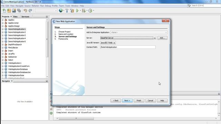This screenshot has width=221, height=124.
Task: Expand the AppDev project node
Action: pyautogui.click(x=3, y=20)
